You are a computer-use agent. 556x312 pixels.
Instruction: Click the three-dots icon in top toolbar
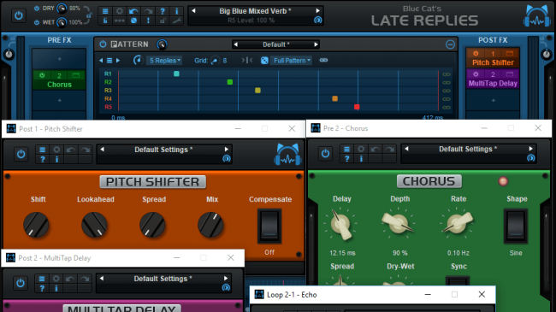(120, 21)
